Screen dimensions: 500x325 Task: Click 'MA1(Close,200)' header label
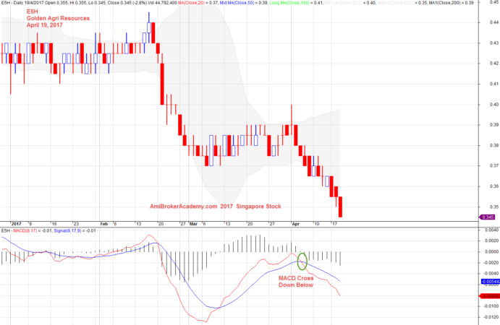pyautogui.click(x=443, y=3)
